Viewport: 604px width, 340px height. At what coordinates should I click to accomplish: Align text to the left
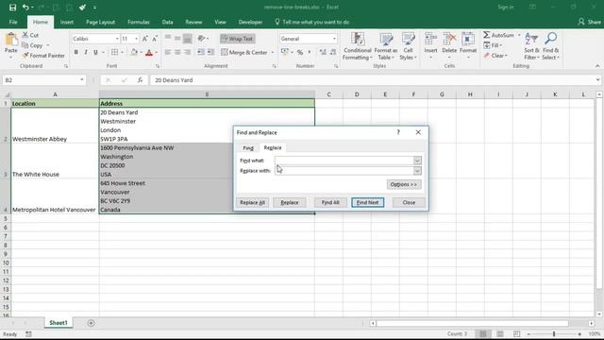[168, 52]
